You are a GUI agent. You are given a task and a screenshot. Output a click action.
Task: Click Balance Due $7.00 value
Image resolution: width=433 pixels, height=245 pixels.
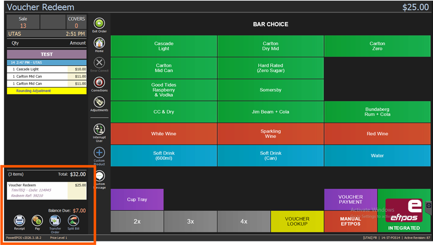[x=79, y=210]
